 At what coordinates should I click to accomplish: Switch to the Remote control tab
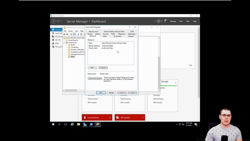(93, 32)
